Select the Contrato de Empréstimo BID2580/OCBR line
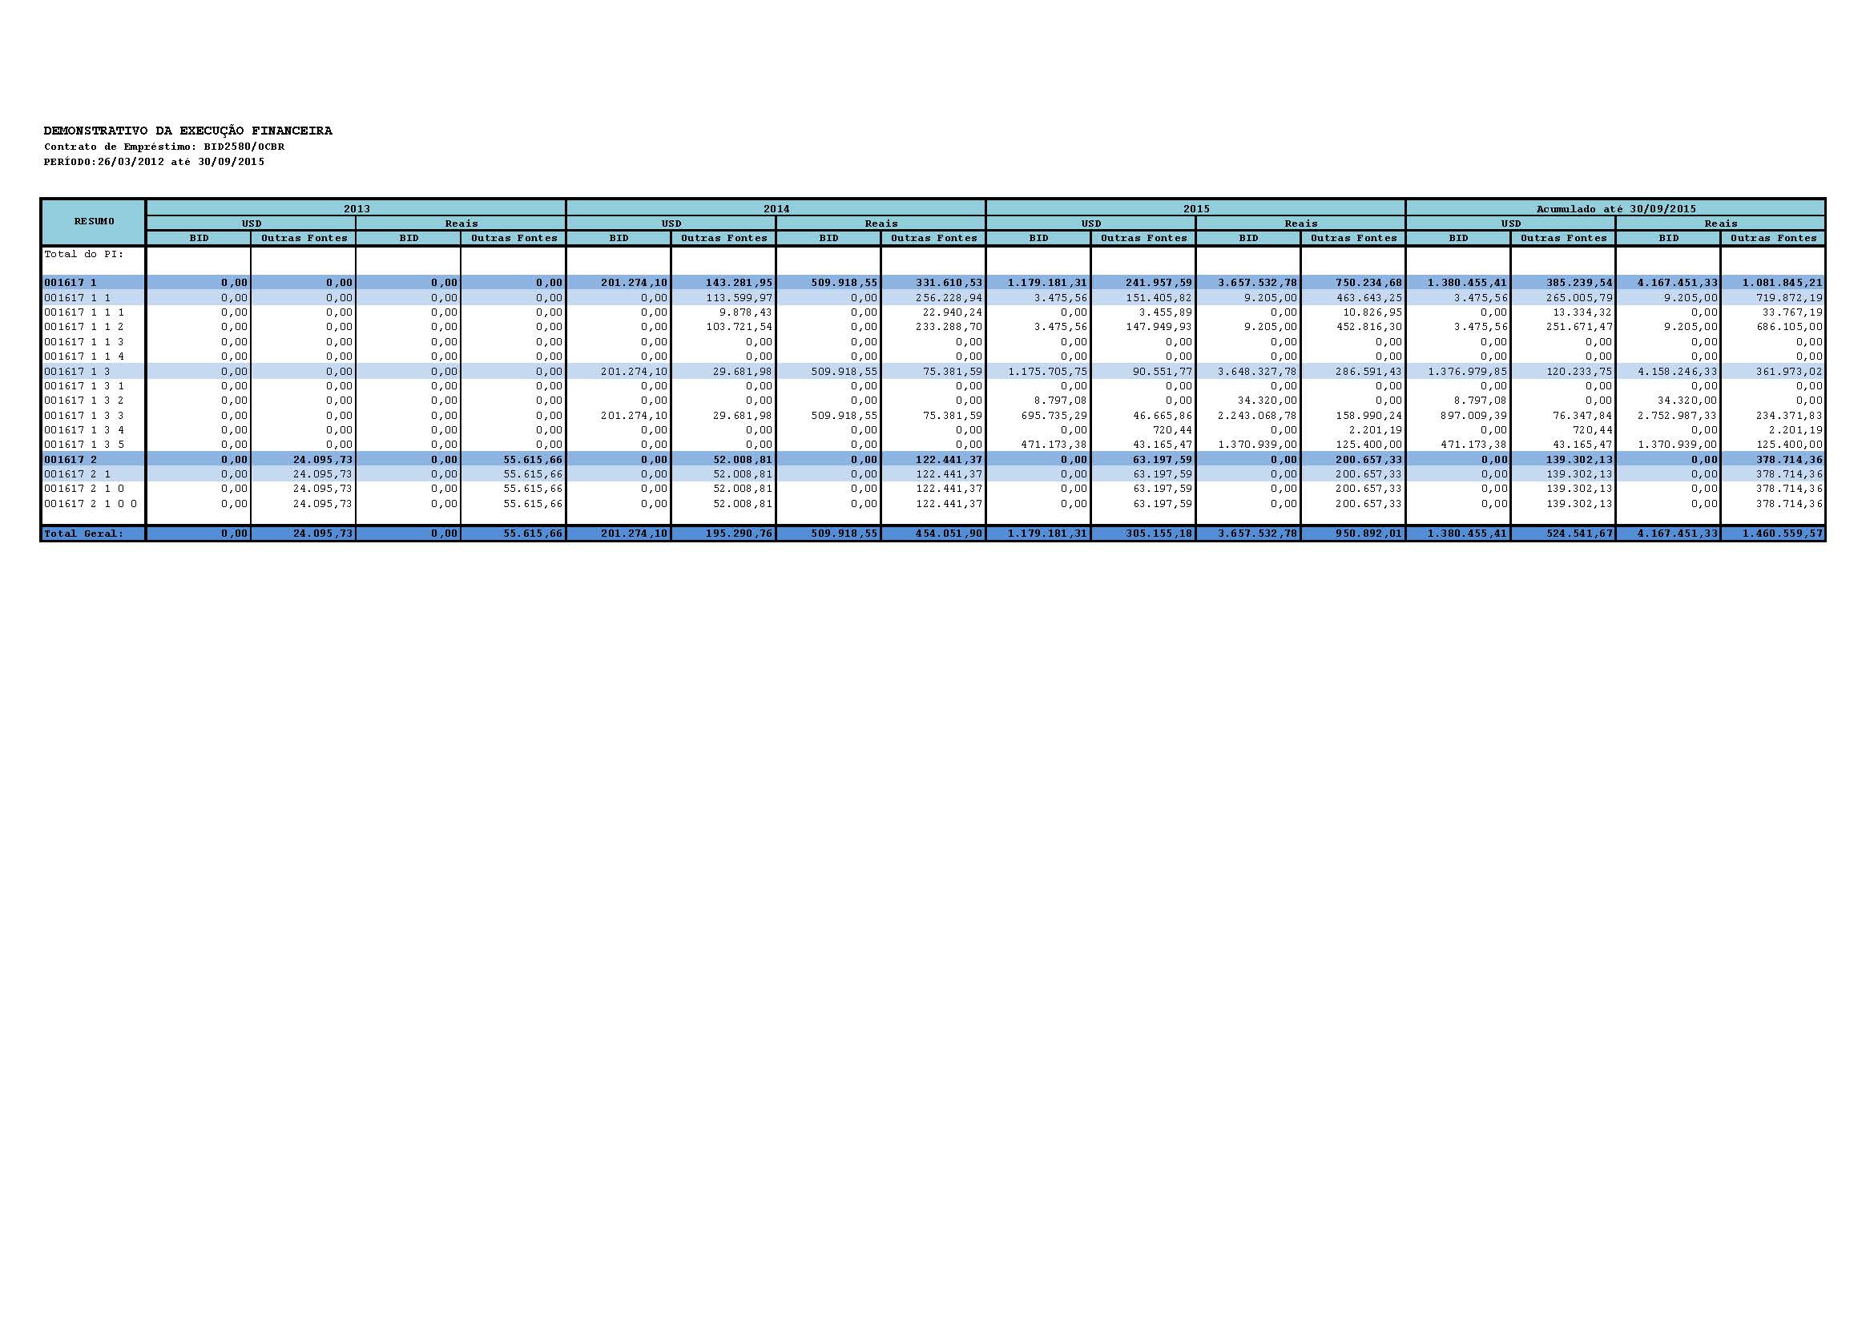This screenshot has width=1874, height=1325. pyautogui.click(x=164, y=147)
